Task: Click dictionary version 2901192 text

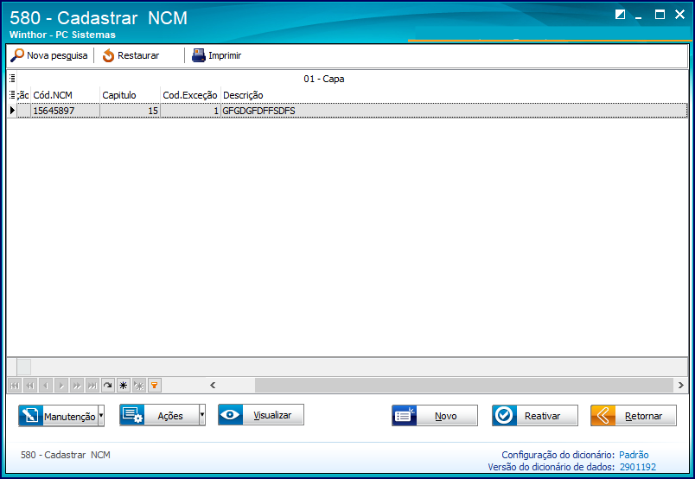Action: click(638, 467)
